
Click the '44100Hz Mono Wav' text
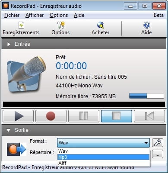pos(79,86)
